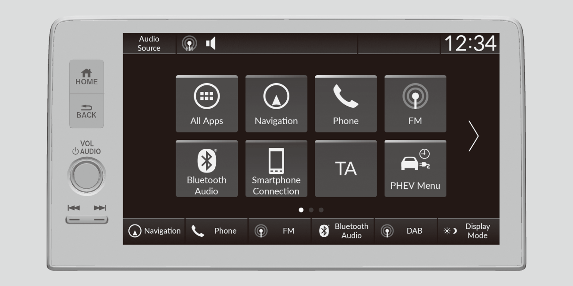This screenshot has height=286, width=573.
Task: Tap the speaker icon in status bar
Action: (211, 43)
